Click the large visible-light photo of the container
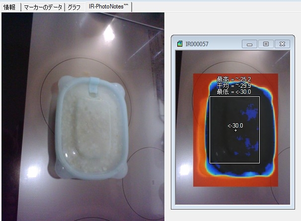 (x=83, y=117)
